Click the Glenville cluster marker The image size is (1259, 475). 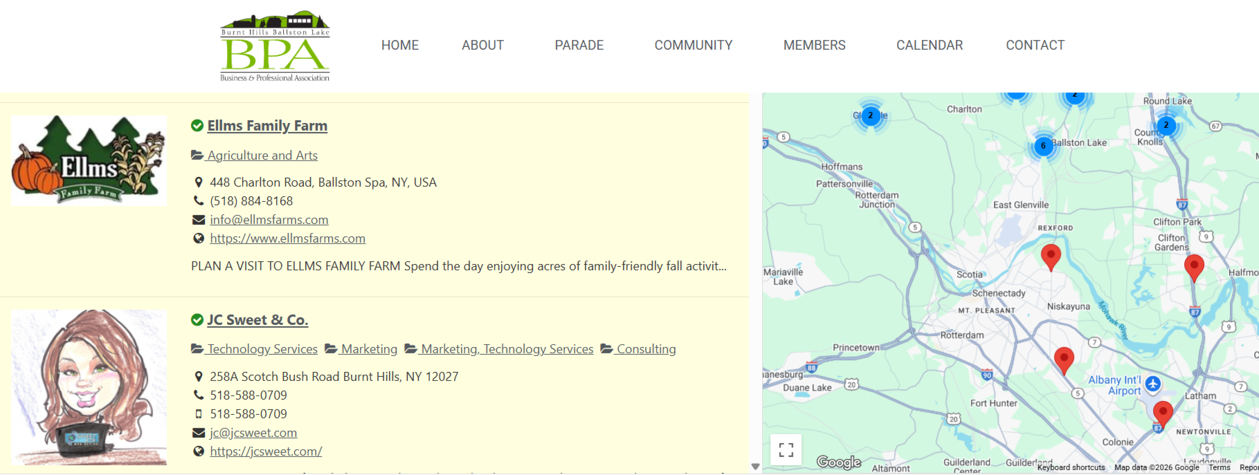(x=870, y=115)
